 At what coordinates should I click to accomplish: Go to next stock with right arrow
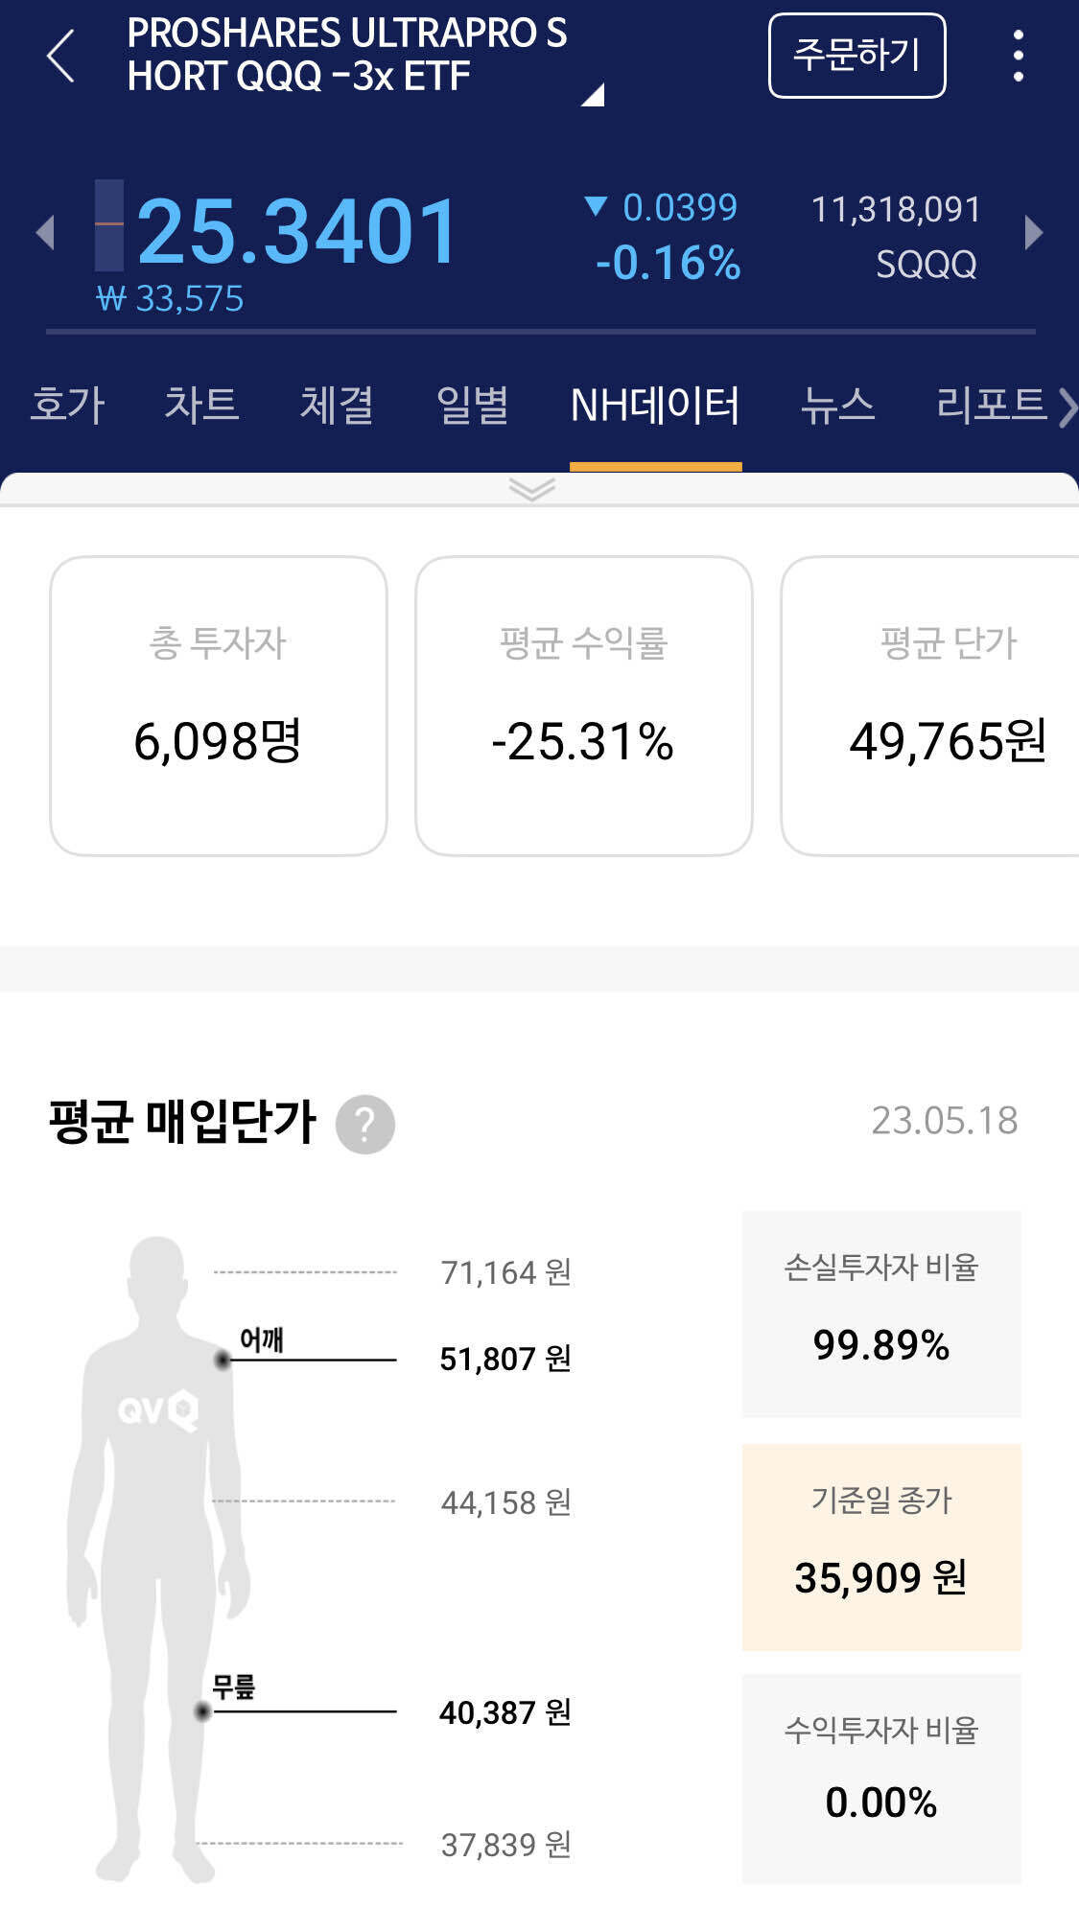coord(1034,233)
